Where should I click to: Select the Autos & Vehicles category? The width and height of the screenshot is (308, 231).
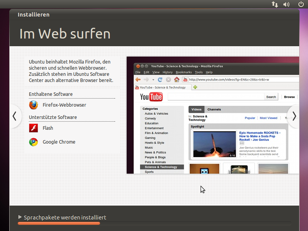point(156,114)
